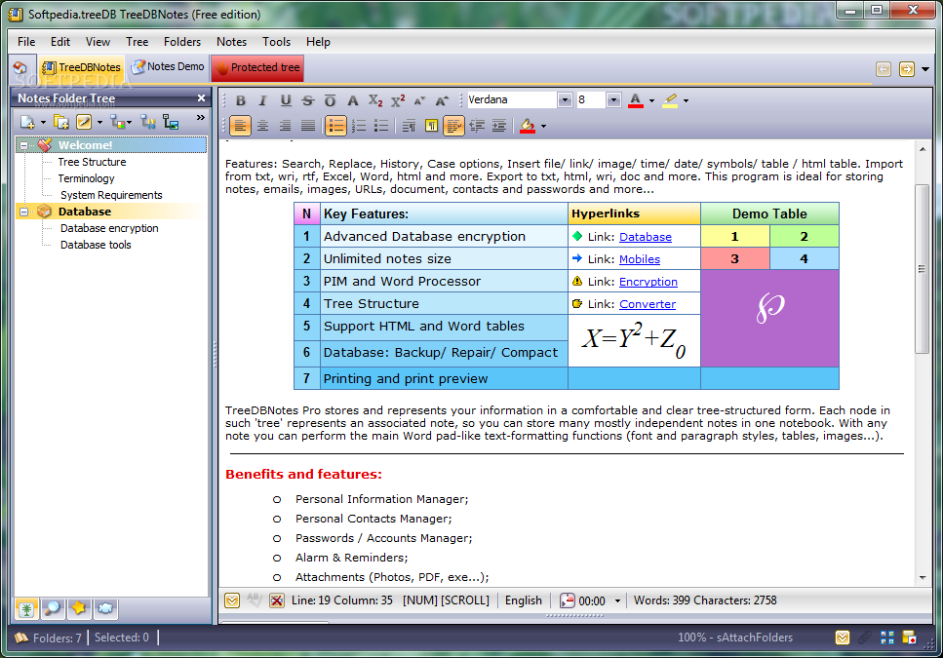Click the increase font size icon

tap(442, 100)
